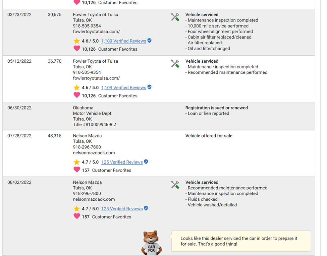The width and height of the screenshot is (327, 256).
Task: Open 125 Verified Reviews link for 07/28/2022 entry
Action: 122,162
